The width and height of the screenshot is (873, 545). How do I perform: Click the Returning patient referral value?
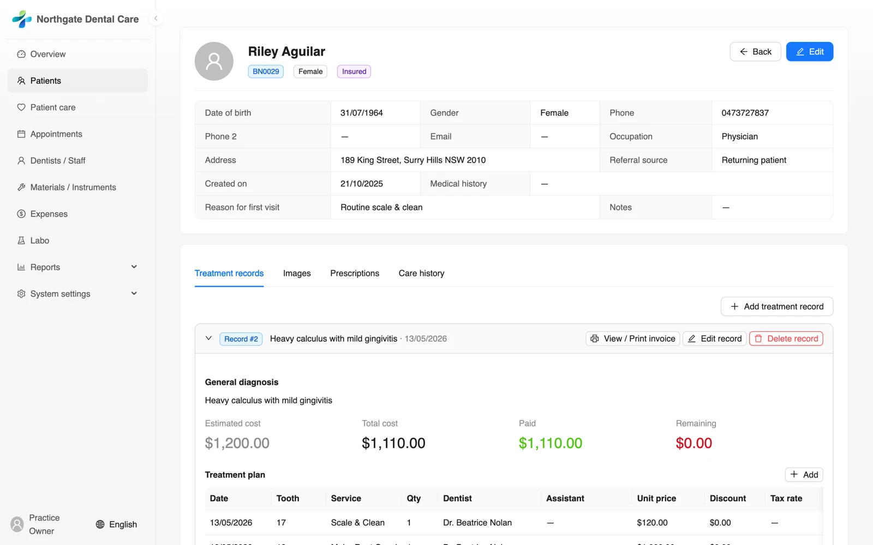pos(754,160)
